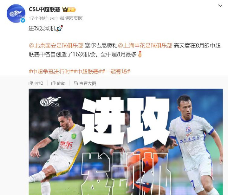Open the #中超联赛# hashtag
Screen dimensions: 228x195
point(88,72)
